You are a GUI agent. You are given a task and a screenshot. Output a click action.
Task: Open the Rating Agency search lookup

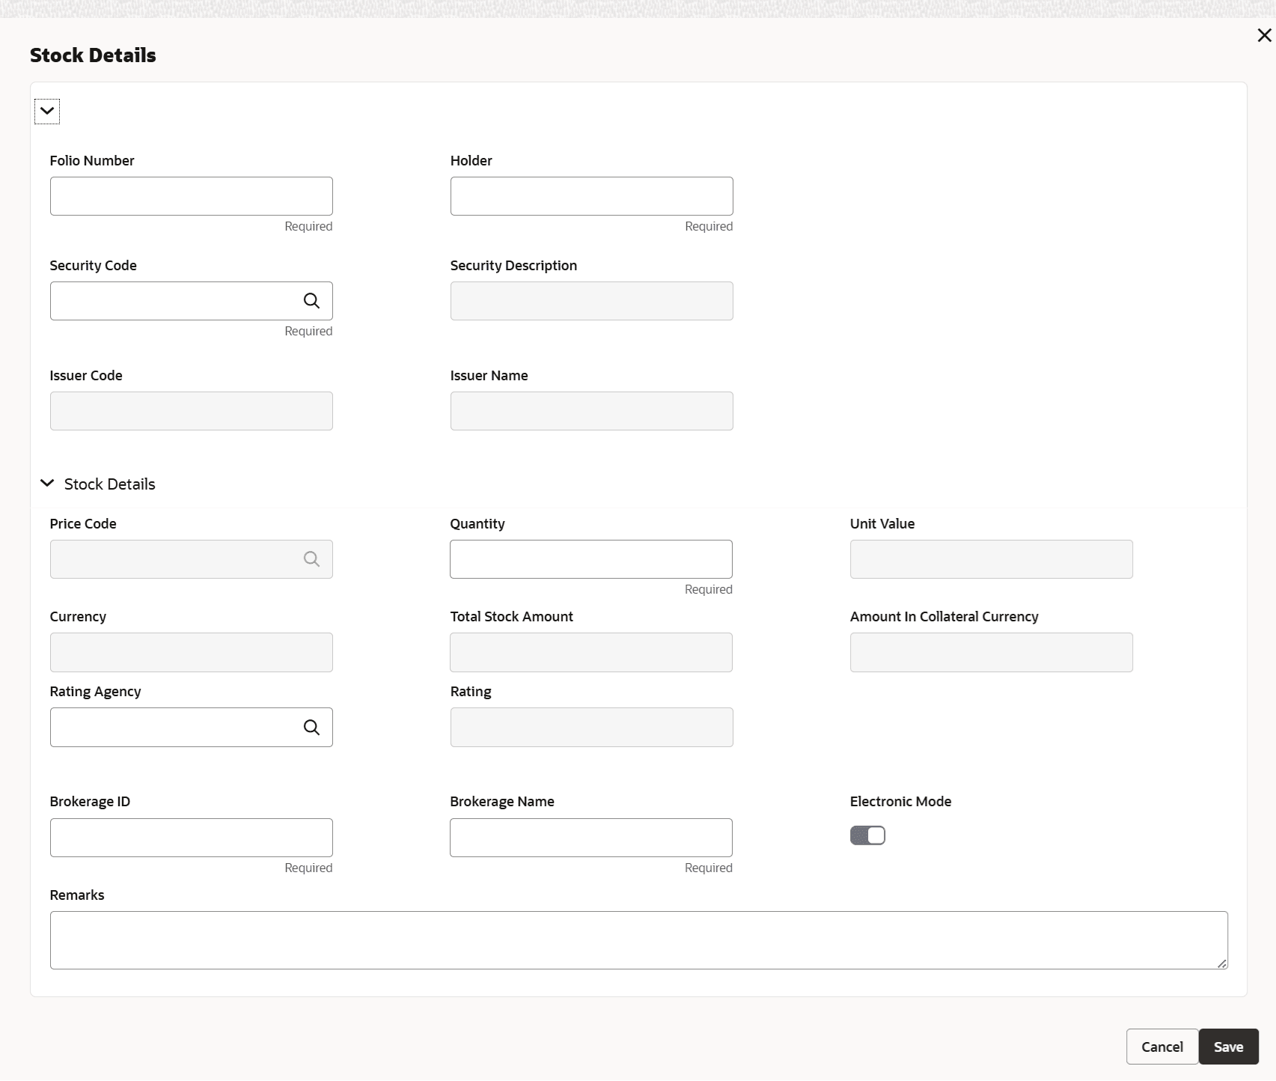311,728
